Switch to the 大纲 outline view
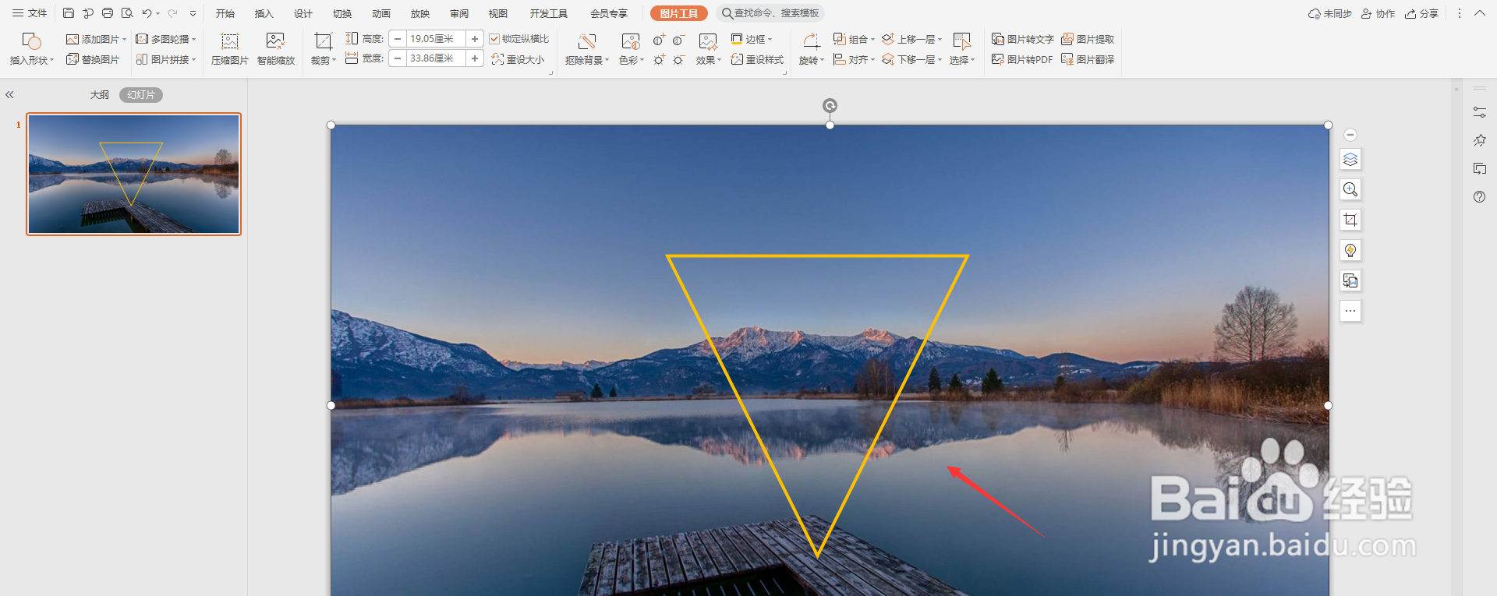The image size is (1497, 596). click(99, 94)
